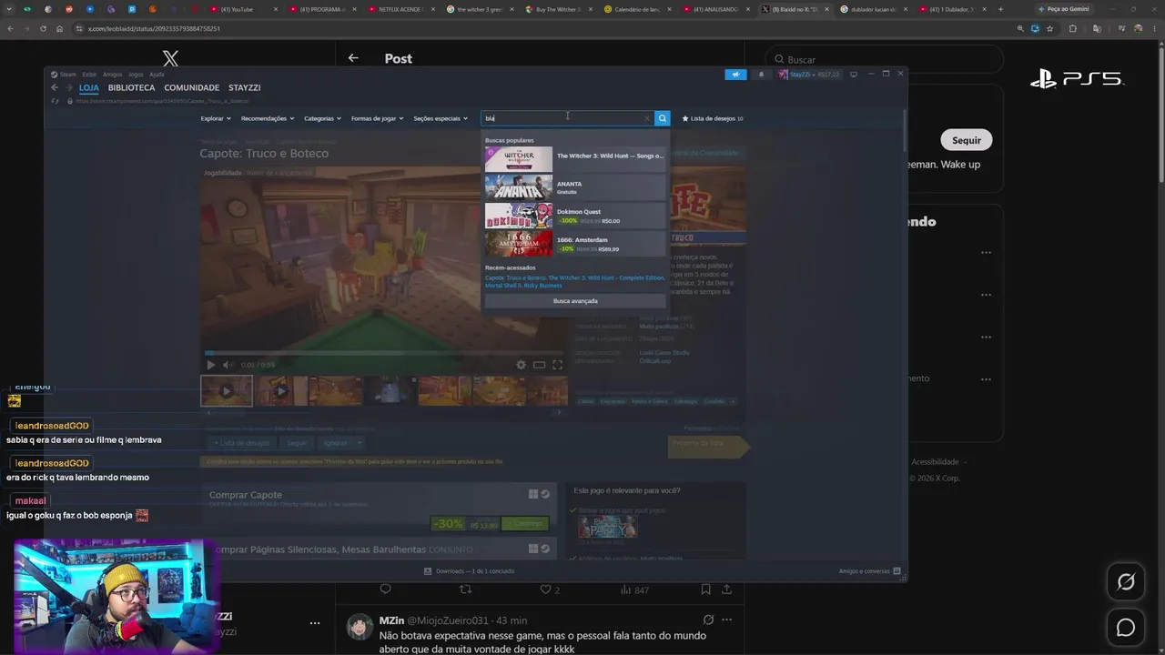Go forward in Steam client navigation

click(x=68, y=87)
